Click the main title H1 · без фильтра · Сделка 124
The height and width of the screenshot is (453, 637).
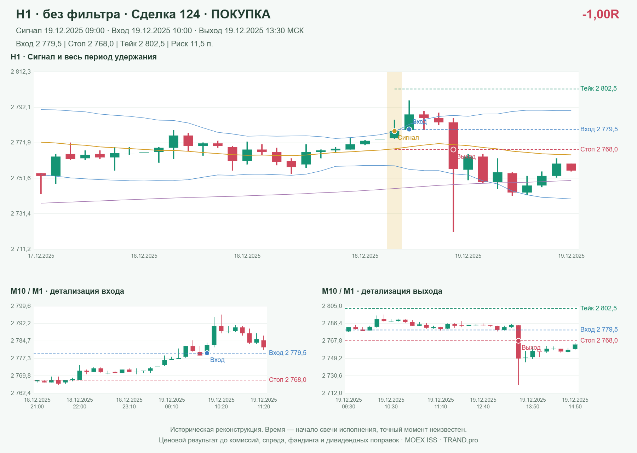coord(143,14)
